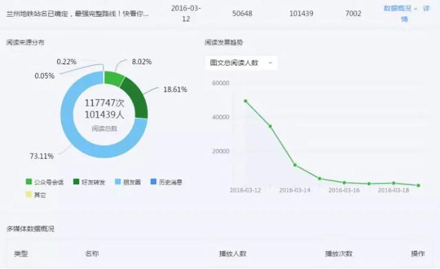Screen dimensions: 440x269
Task: Click the 7002 value in the article row
Action: 353,14
